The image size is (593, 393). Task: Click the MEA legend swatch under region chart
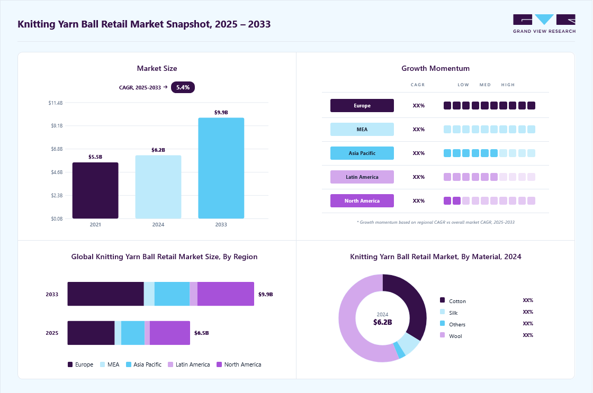pyautogui.click(x=103, y=364)
